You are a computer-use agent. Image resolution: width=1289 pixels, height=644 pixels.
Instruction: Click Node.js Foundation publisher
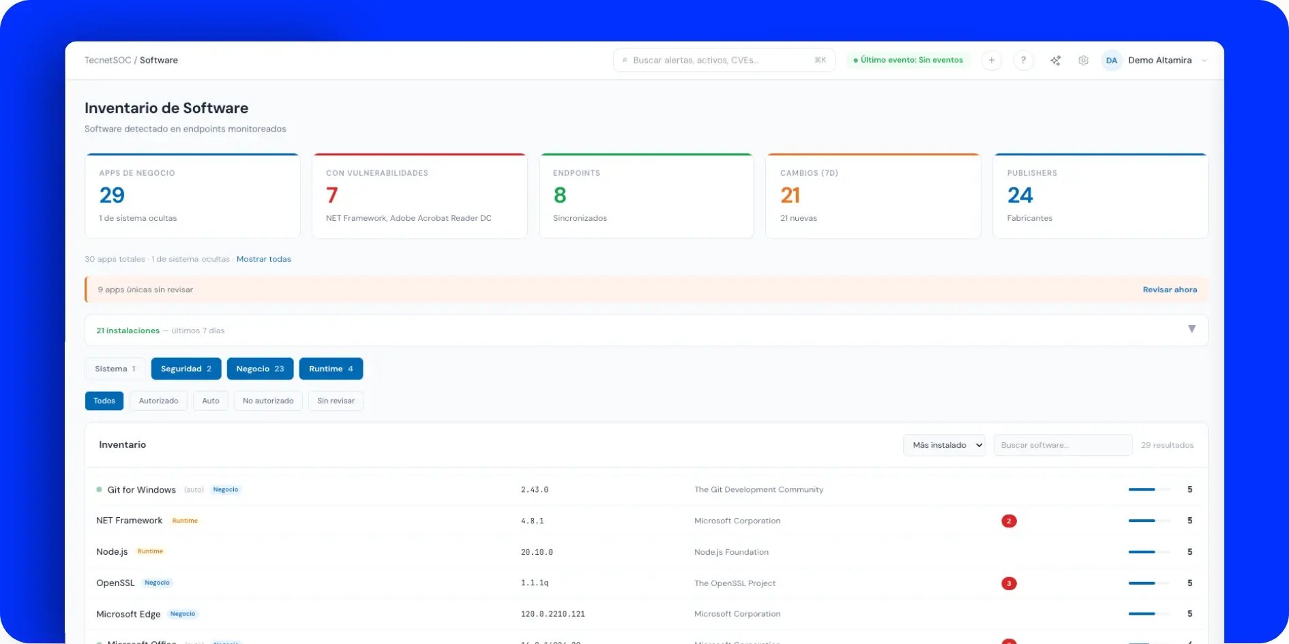coord(731,552)
